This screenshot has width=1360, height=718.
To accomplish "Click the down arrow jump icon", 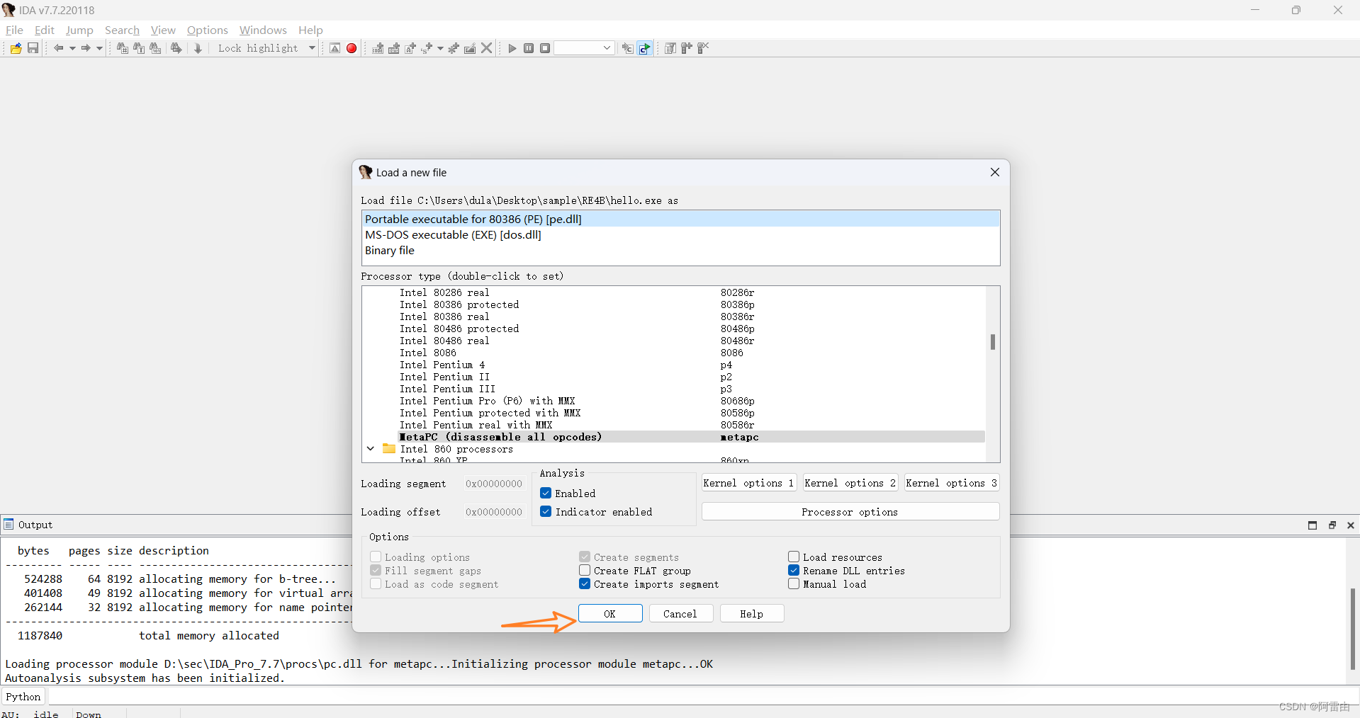I will (x=198, y=48).
